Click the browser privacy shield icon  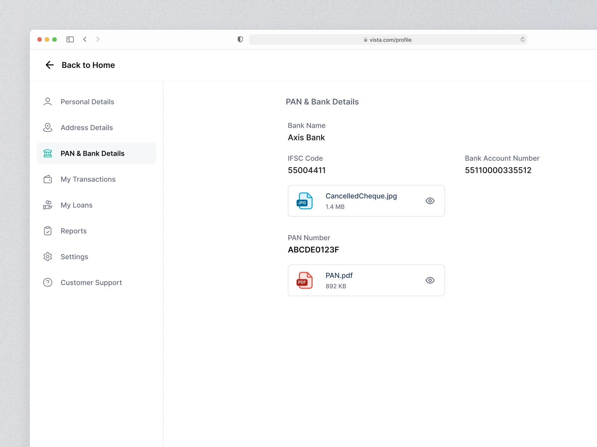point(240,39)
